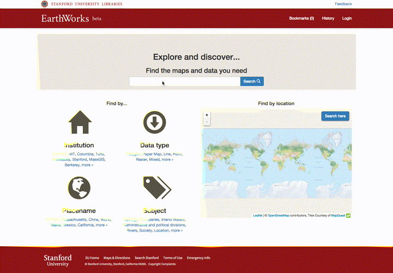The width and height of the screenshot is (393, 273).
Task: Expand more placenames via "more »"
Action: [x=101, y=224]
